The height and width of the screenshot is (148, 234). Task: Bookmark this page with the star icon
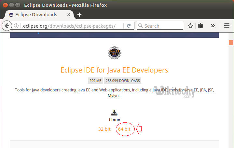pos(190,26)
